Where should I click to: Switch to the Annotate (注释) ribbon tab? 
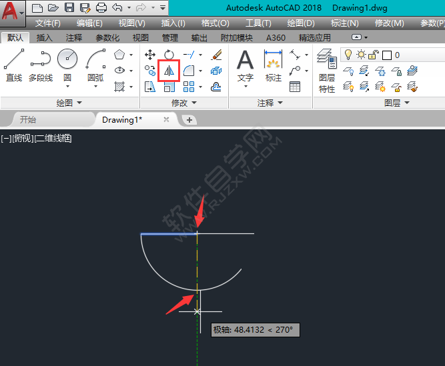[74, 38]
